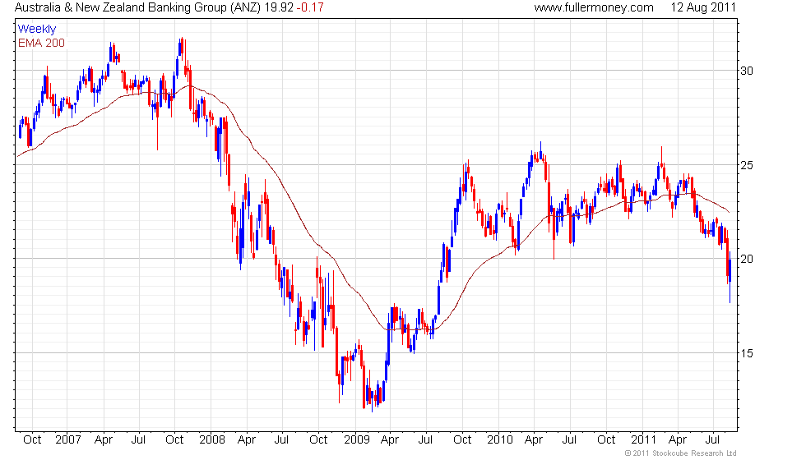This screenshot has width=806, height=460.
Task: Click the price change value -0.17
Action: (311, 7)
